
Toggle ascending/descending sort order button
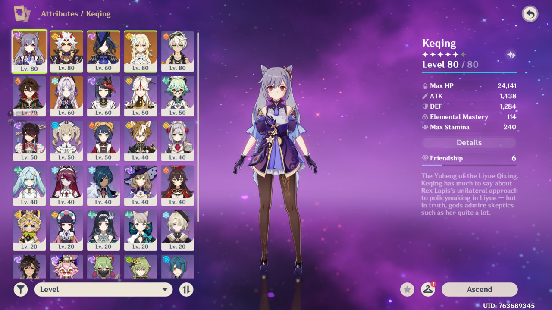tap(186, 289)
